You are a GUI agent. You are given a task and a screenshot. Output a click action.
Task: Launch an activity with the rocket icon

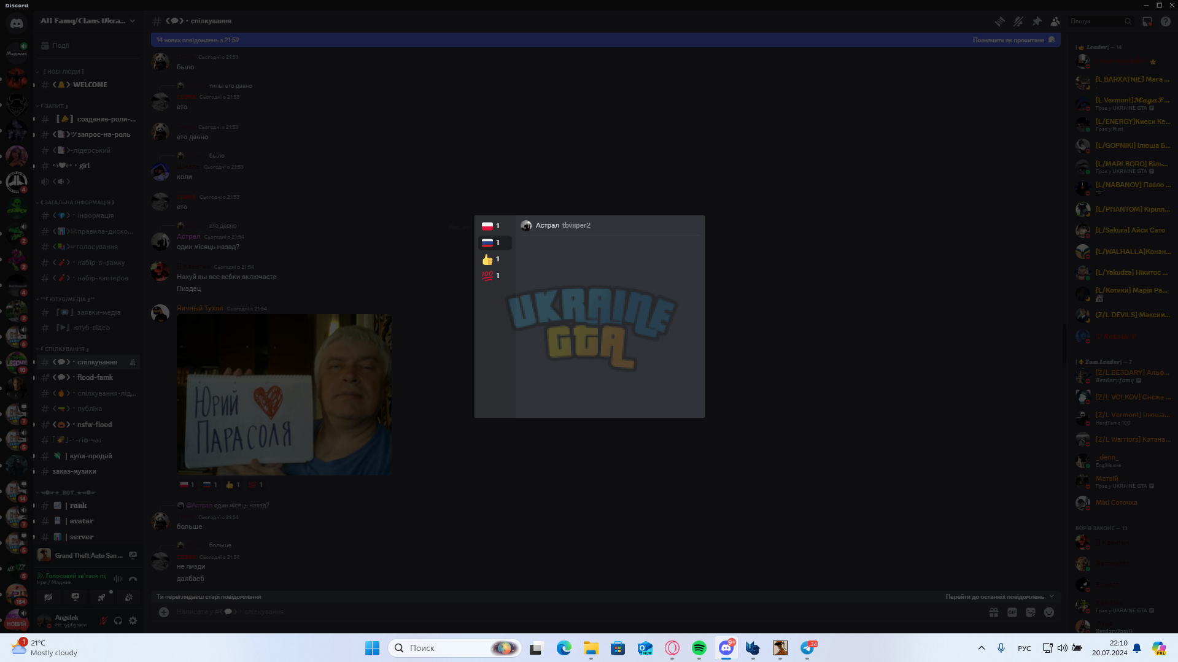(x=102, y=597)
